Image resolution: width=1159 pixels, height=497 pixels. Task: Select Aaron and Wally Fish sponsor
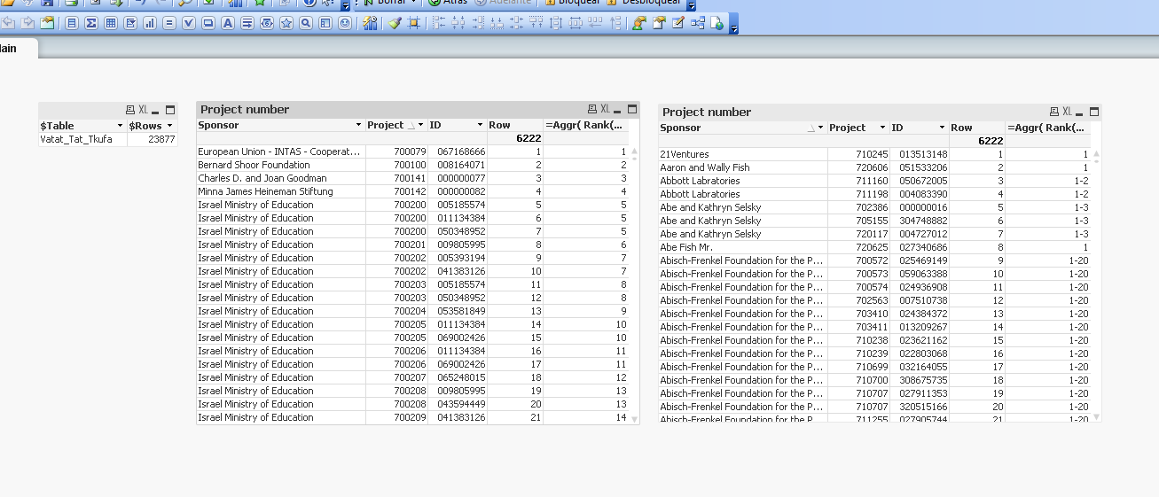point(743,167)
